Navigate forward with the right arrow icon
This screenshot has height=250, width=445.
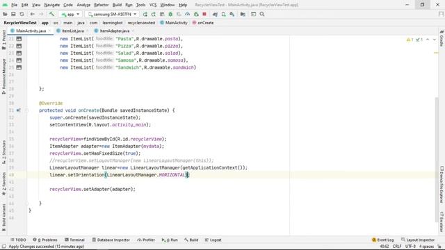[41, 14]
